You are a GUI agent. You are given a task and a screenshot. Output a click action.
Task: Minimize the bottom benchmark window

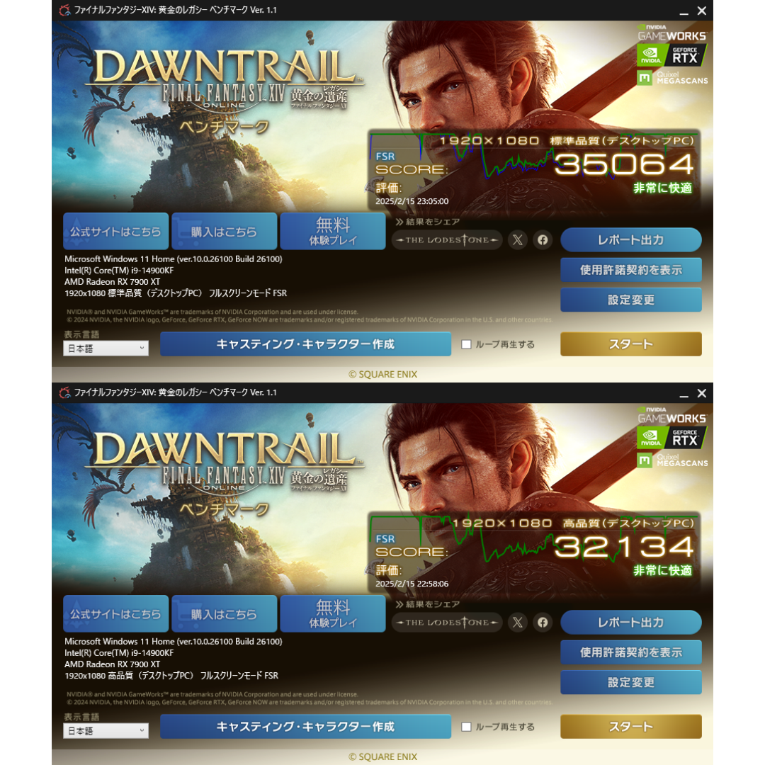(684, 394)
